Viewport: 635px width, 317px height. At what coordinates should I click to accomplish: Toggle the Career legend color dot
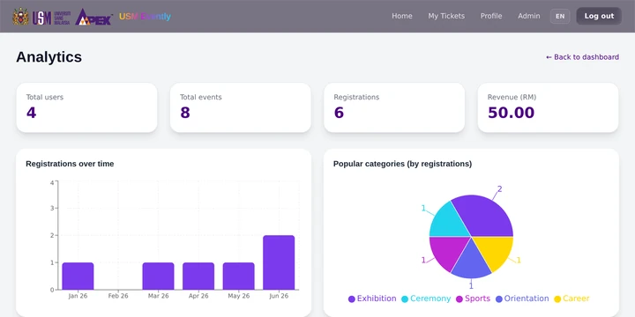tap(557, 299)
